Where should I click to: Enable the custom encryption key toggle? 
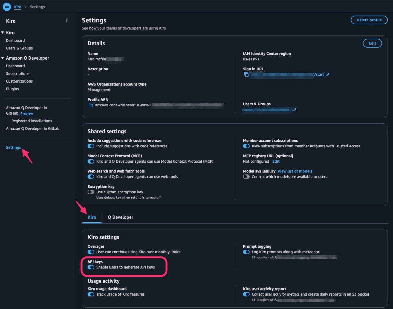[x=91, y=192]
